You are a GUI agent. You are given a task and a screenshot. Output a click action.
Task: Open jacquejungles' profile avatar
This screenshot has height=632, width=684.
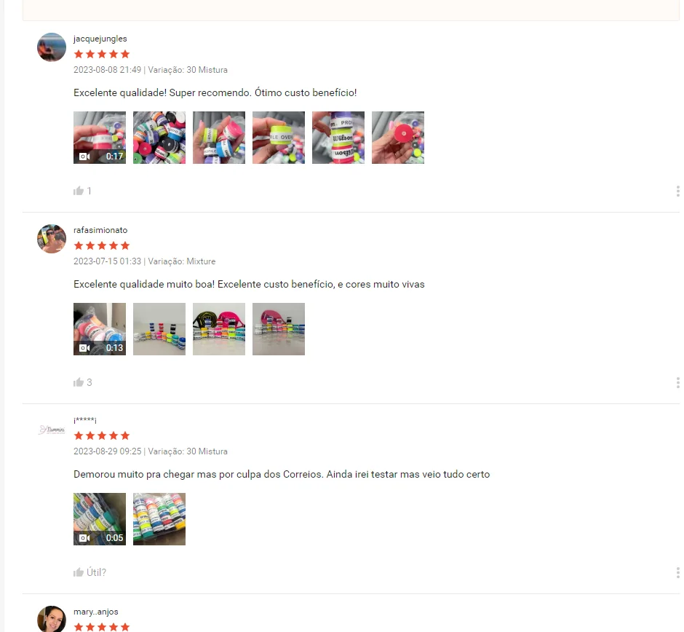click(x=52, y=47)
